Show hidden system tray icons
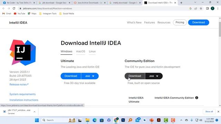Viewport: 221px width, 124px height. [x=181, y=120]
